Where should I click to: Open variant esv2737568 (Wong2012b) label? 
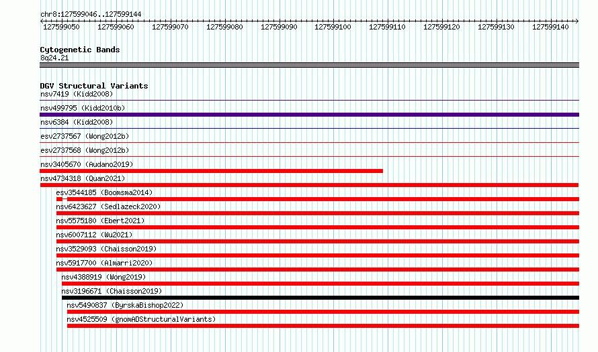click(x=85, y=150)
